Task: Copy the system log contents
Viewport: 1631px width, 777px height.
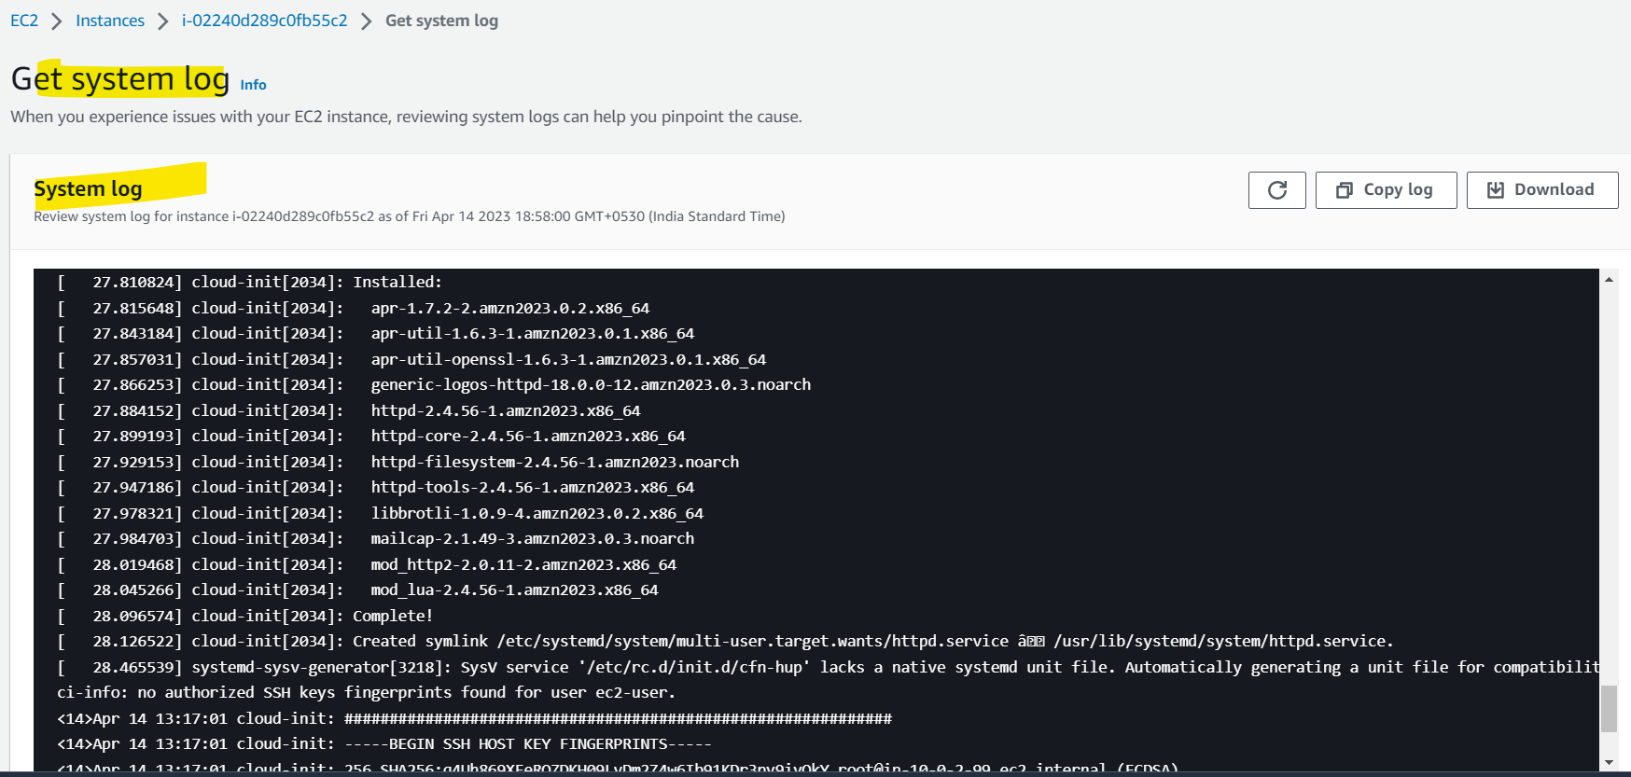Action: coord(1386,189)
